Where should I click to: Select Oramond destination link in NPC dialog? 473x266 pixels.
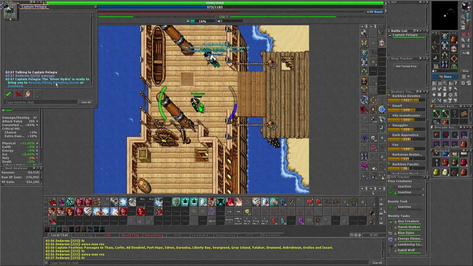[15, 86]
